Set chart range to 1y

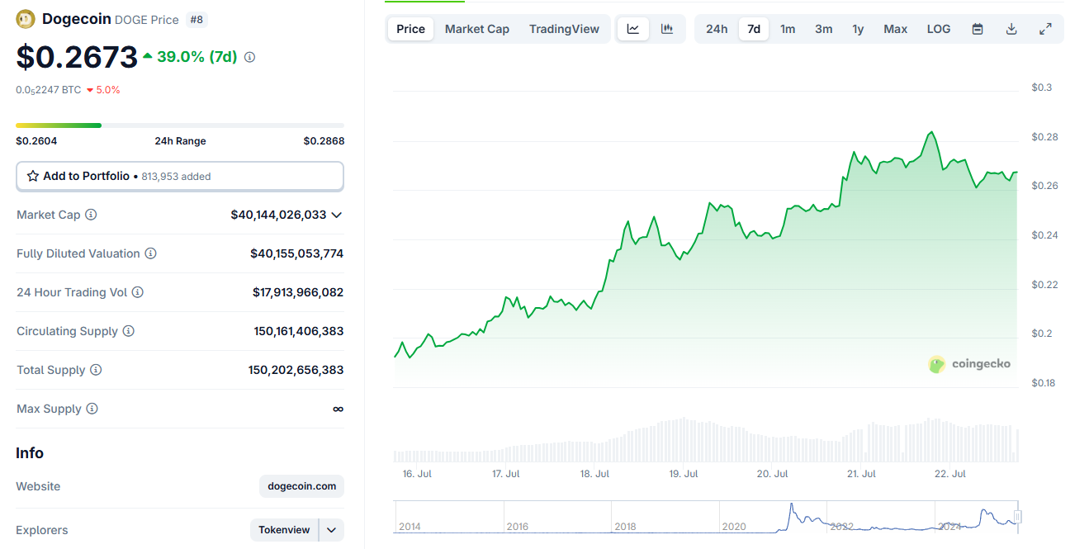(858, 29)
